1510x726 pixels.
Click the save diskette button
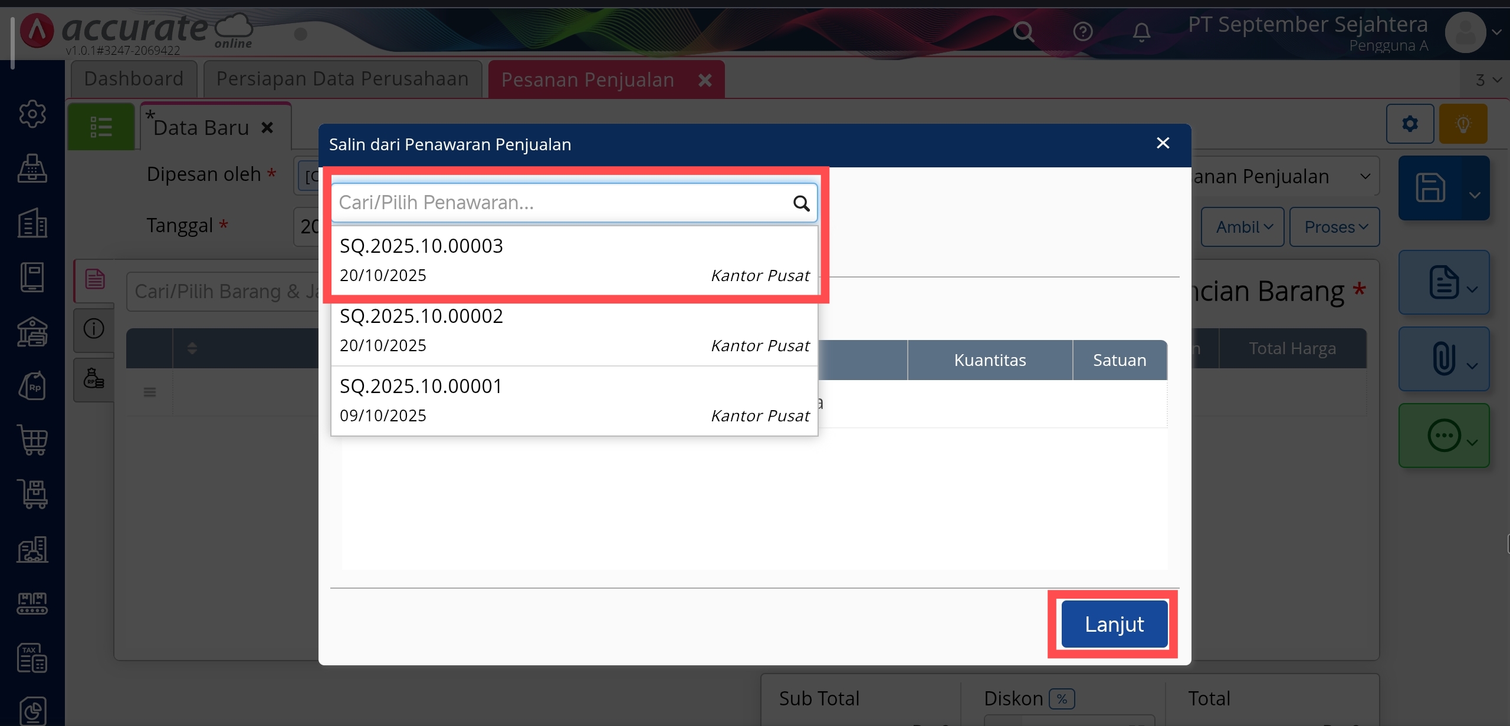click(1431, 189)
